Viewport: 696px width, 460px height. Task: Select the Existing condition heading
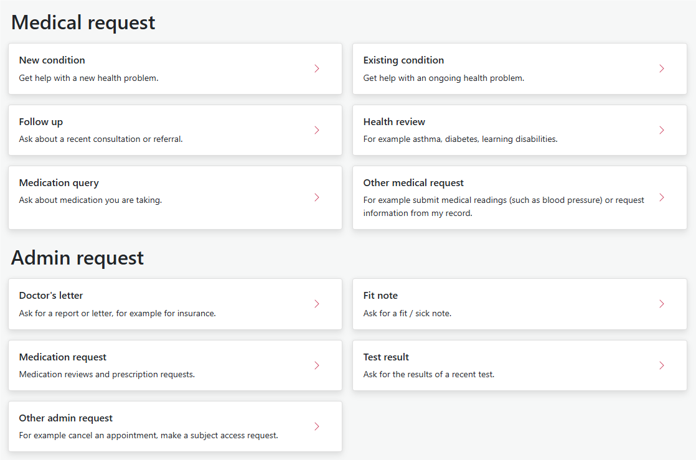coord(403,60)
